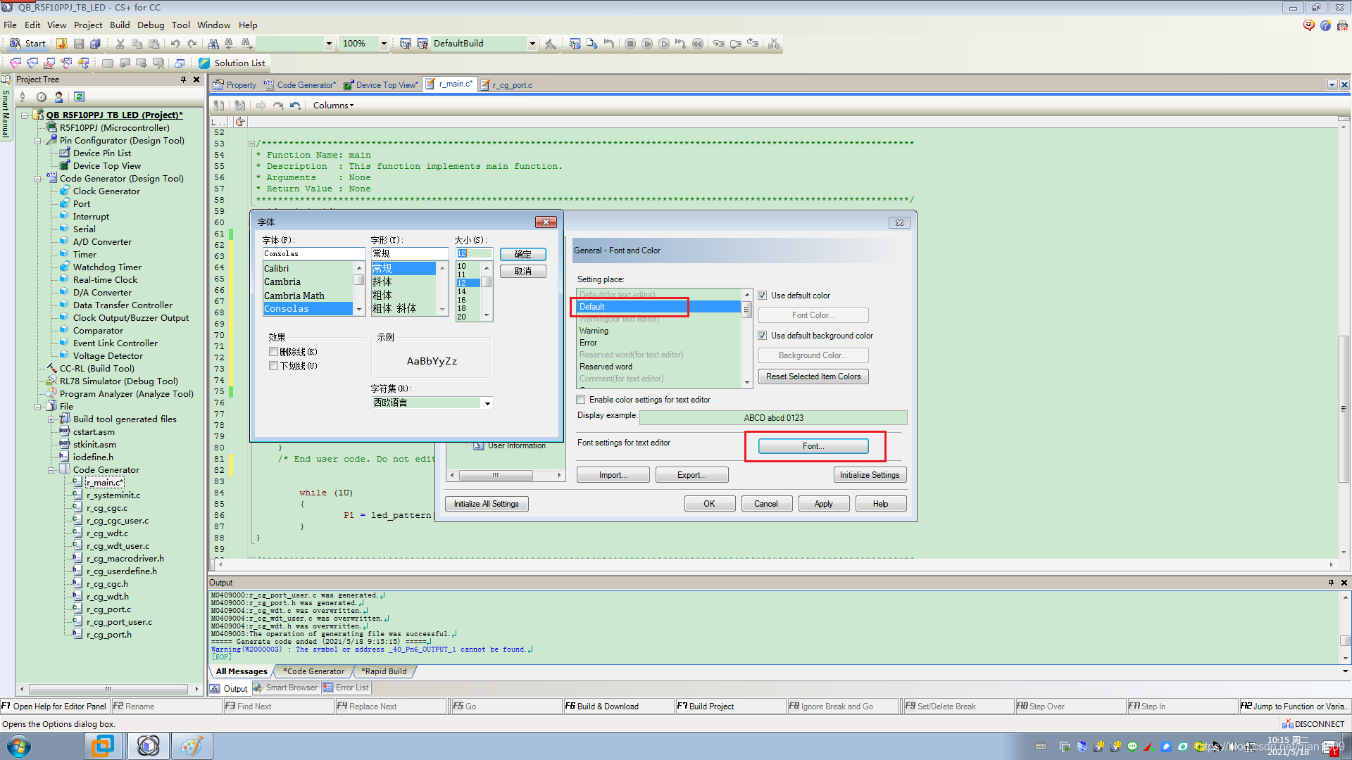Click the Find binoculars toolbar icon

pyautogui.click(x=213, y=44)
